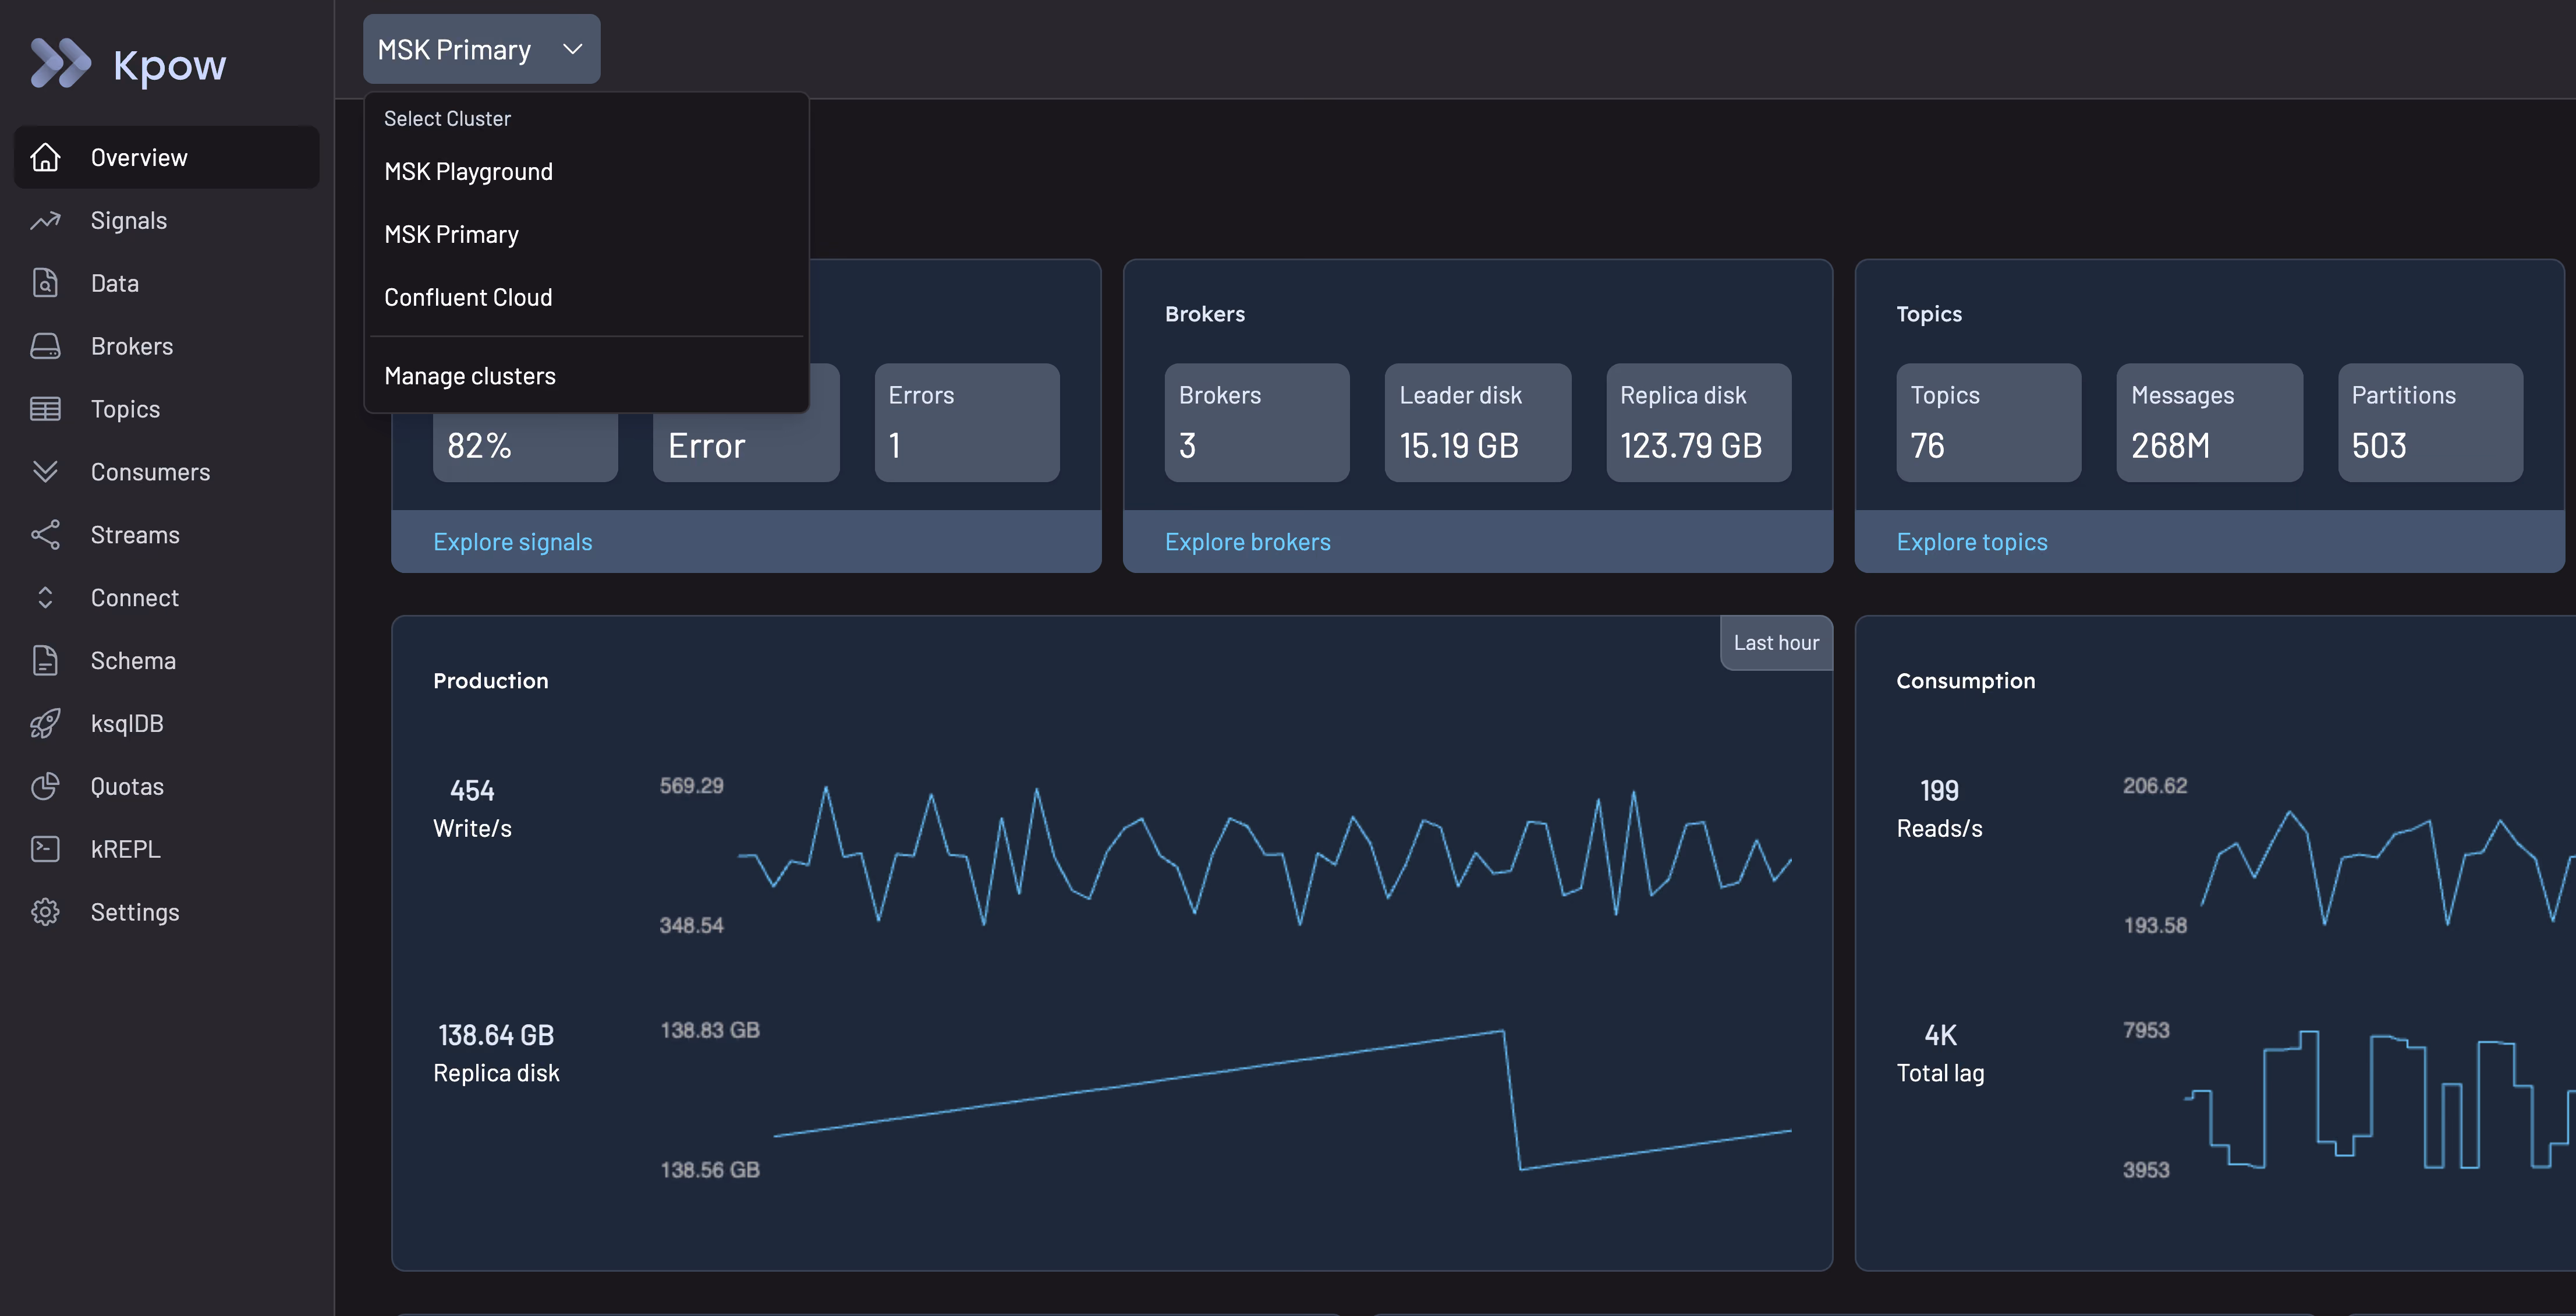Click the Replica disk 123.79 GB tile
The image size is (2576, 1316).
[x=1698, y=423]
